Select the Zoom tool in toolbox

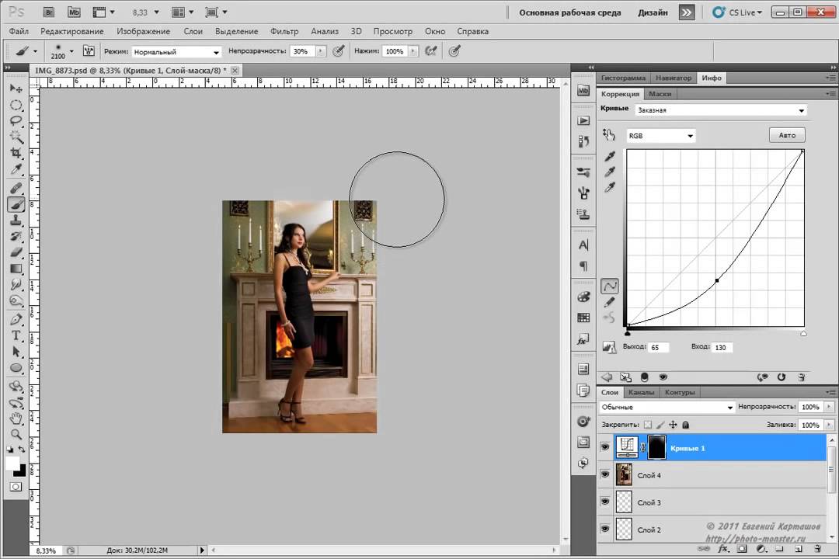click(x=16, y=433)
